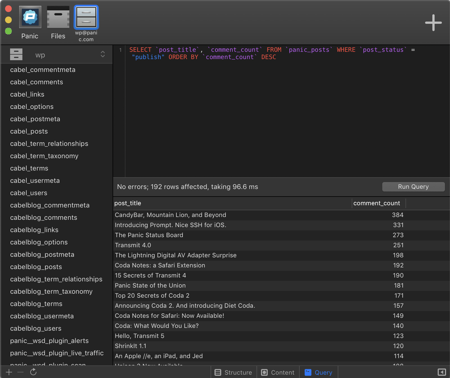This screenshot has width=450, height=378.
Task: Select the cabelblog_posts table
Action: tap(57, 267)
